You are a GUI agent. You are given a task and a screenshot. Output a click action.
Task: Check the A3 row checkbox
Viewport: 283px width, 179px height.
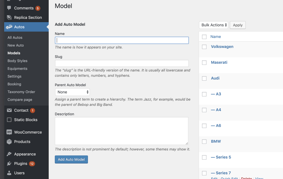click(204, 94)
